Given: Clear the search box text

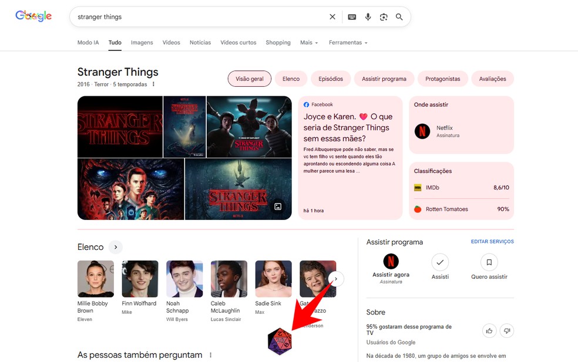Looking at the screenshot, I should tap(332, 17).
